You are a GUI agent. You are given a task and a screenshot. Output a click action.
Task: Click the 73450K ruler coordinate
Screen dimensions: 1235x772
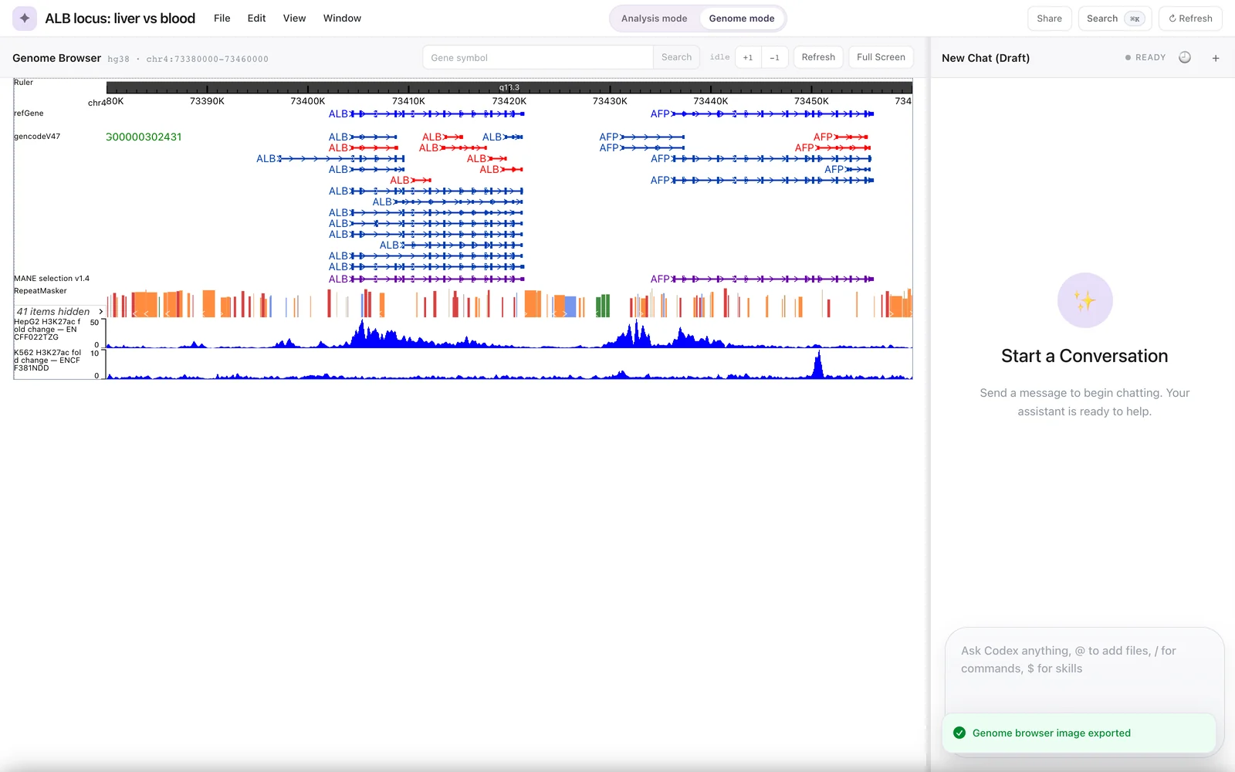(811, 101)
